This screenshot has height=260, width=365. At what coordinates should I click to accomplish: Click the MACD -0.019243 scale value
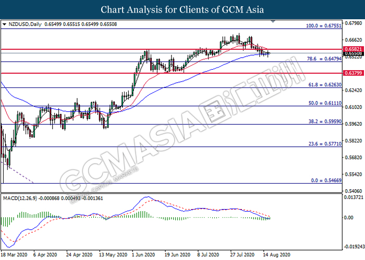(354, 246)
